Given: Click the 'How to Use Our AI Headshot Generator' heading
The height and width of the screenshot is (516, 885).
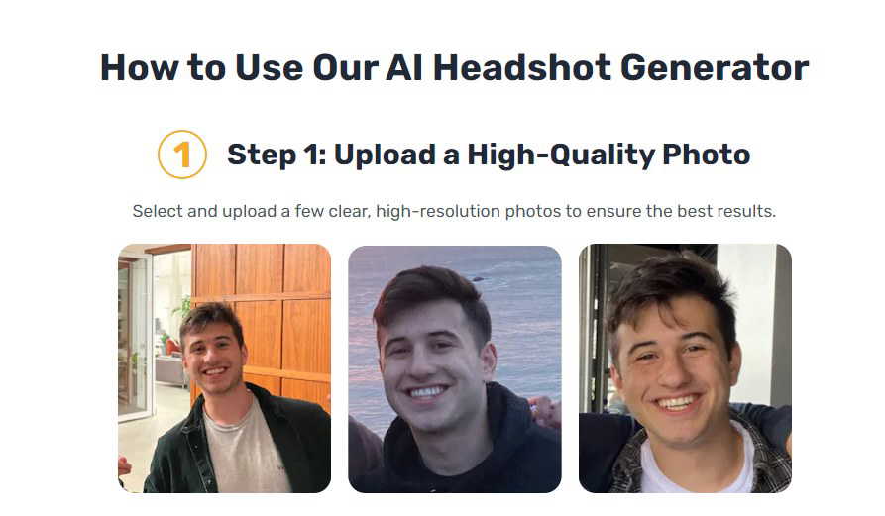Looking at the screenshot, I should 454,68.
